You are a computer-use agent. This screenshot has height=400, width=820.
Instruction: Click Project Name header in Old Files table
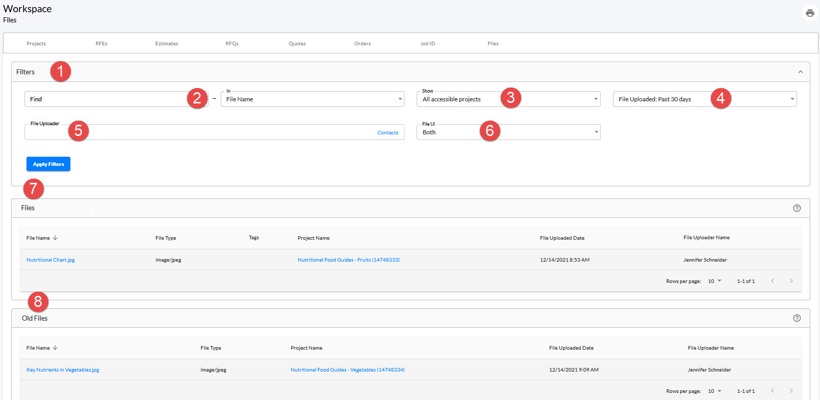(x=306, y=348)
